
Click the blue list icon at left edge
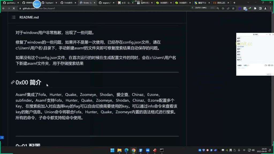click(2, 137)
